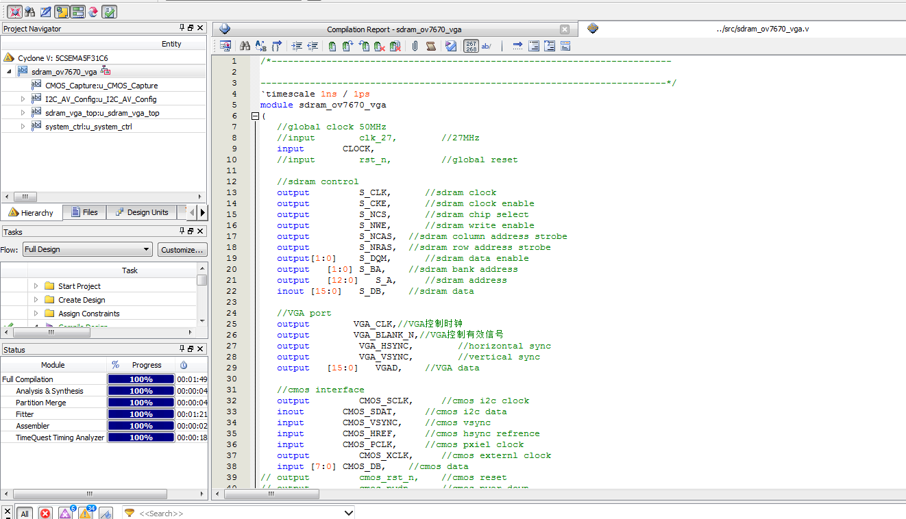Switch to the Files tab
The width and height of the screenshot is (906, 519).
(84, 212)
